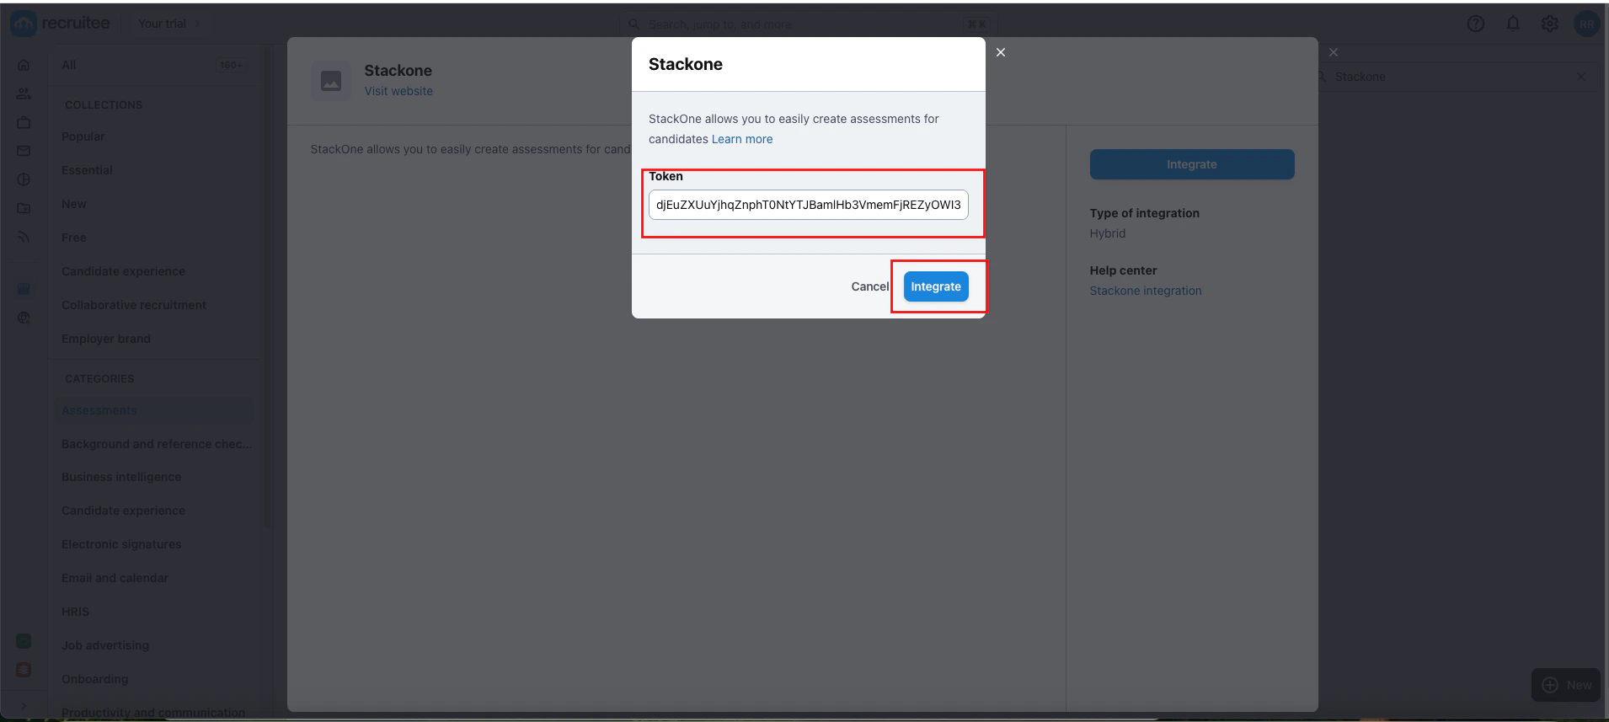This screenshot has width=1609, height=722.
Task: Cancel the Stackone token dialog
Action: click(869, 286)
